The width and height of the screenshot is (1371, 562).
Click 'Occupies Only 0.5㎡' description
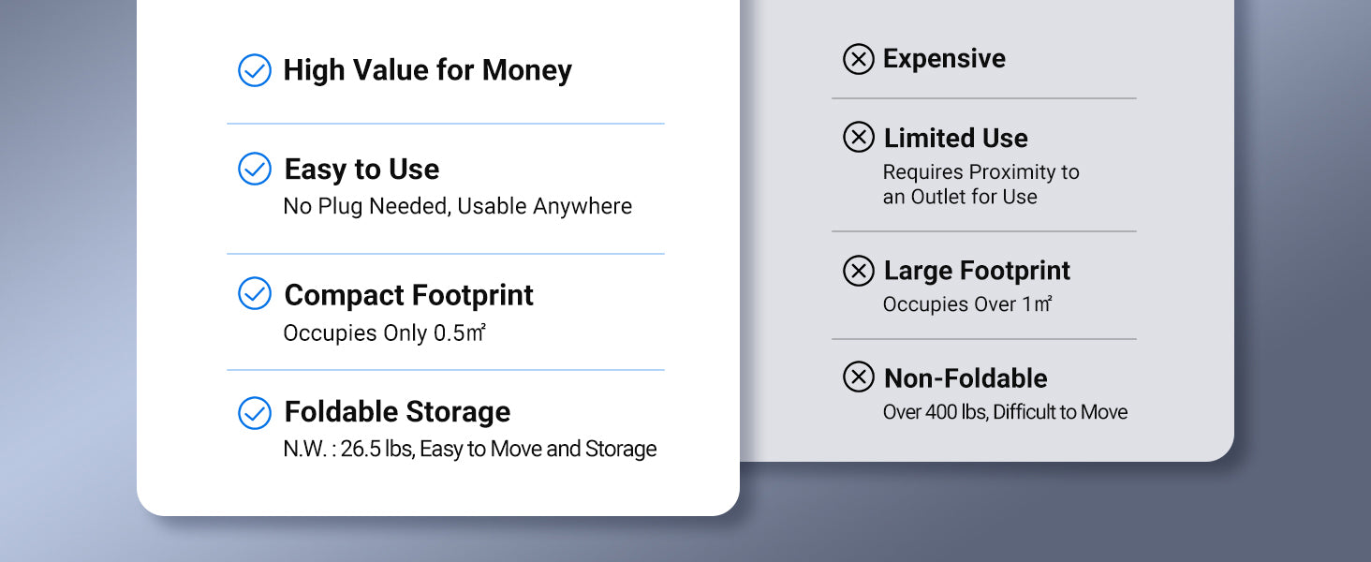coord(384,333)
